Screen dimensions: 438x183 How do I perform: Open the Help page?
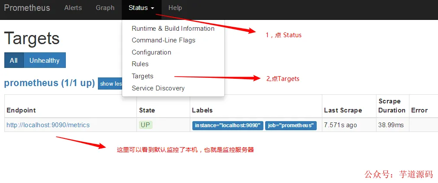click(175, 8)
